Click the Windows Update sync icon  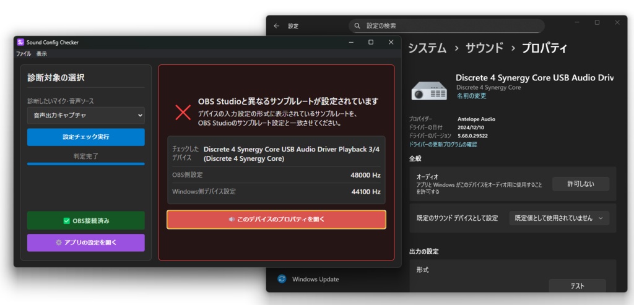[282, 279]
